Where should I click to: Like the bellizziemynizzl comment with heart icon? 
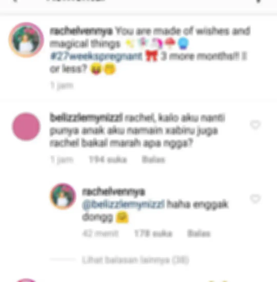[x=255, y=125]
